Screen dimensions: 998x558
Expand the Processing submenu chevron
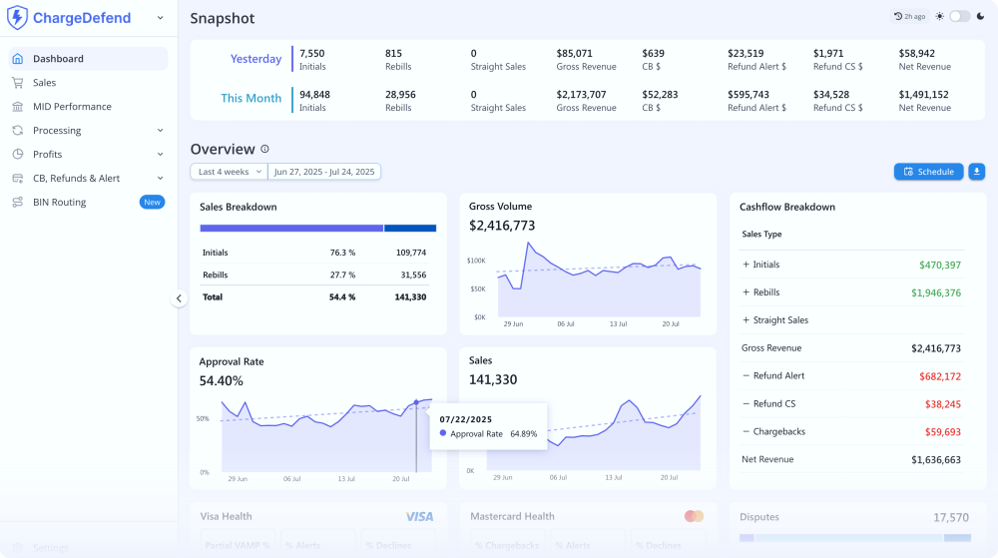coord(160,131)
